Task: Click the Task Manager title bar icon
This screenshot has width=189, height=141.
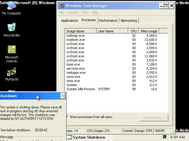Action: 61,6
